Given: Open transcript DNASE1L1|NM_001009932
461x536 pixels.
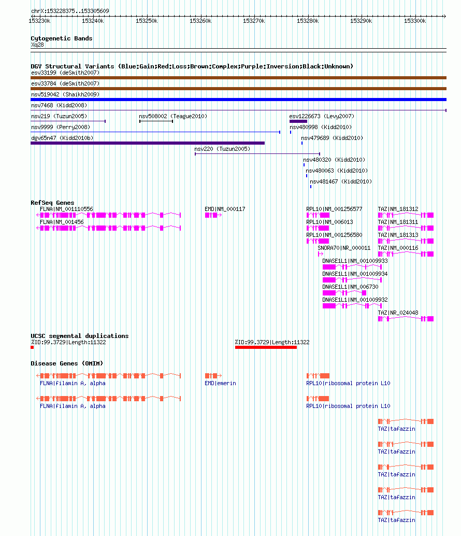Looking at the screenshot, I should click(352, 306).
